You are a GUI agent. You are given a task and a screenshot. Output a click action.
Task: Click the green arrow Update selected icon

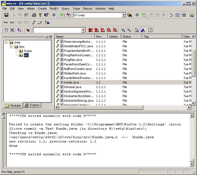coord(62,15)
